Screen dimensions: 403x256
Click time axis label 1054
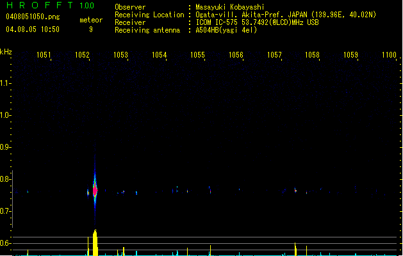click(x=159, y=54)
